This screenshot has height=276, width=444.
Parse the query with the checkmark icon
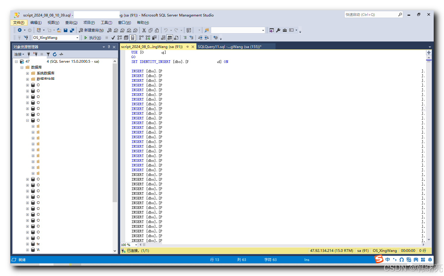coord(113,38)
